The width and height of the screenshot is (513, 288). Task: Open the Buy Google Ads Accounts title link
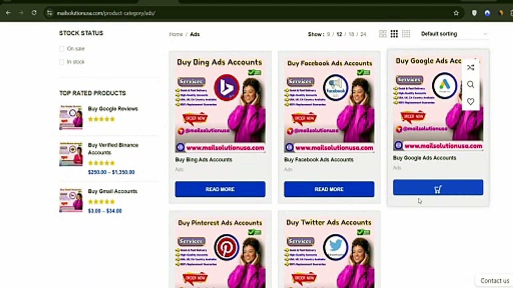point(424,158)
